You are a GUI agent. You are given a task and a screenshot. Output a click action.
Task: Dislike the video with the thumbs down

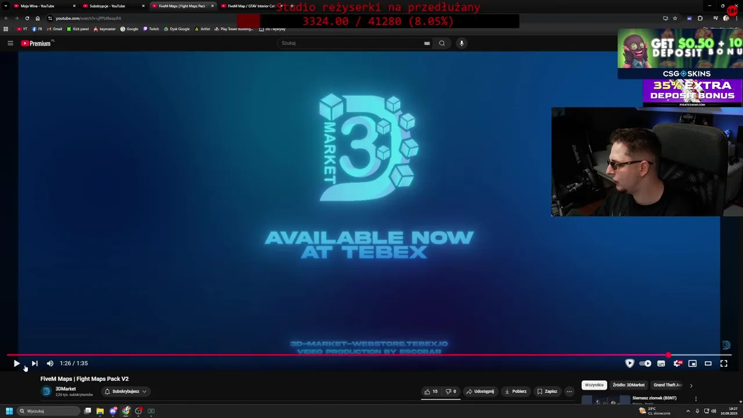tap(450, 391)
